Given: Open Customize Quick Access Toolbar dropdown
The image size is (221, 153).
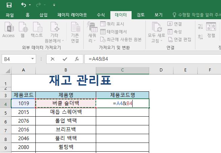Looking at the screenshot, I should [x=54, y=5].
